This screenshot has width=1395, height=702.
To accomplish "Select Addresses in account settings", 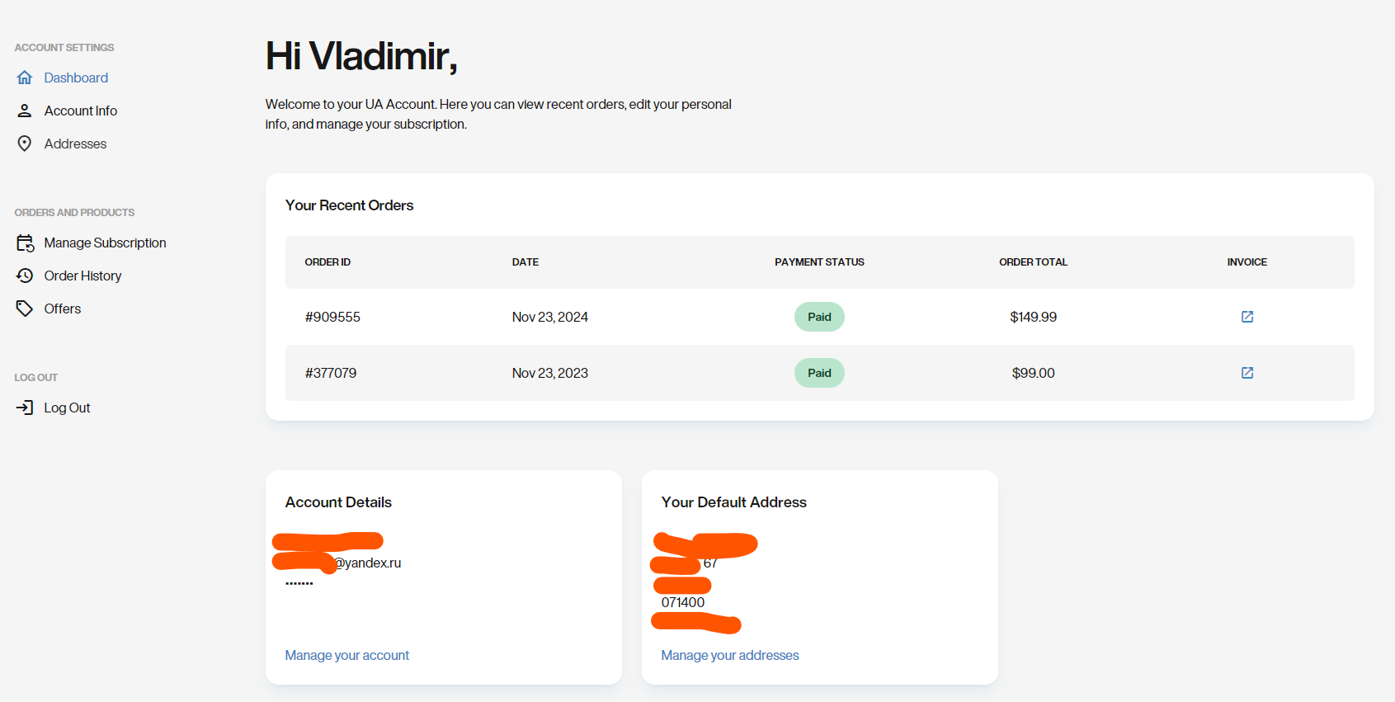I will [x=75, y=144].
